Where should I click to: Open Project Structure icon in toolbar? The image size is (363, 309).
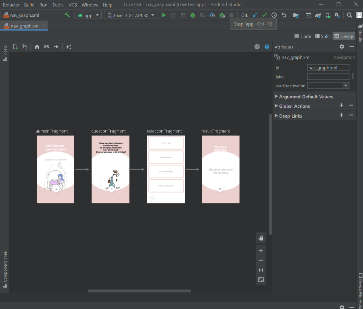coord(296,15)
